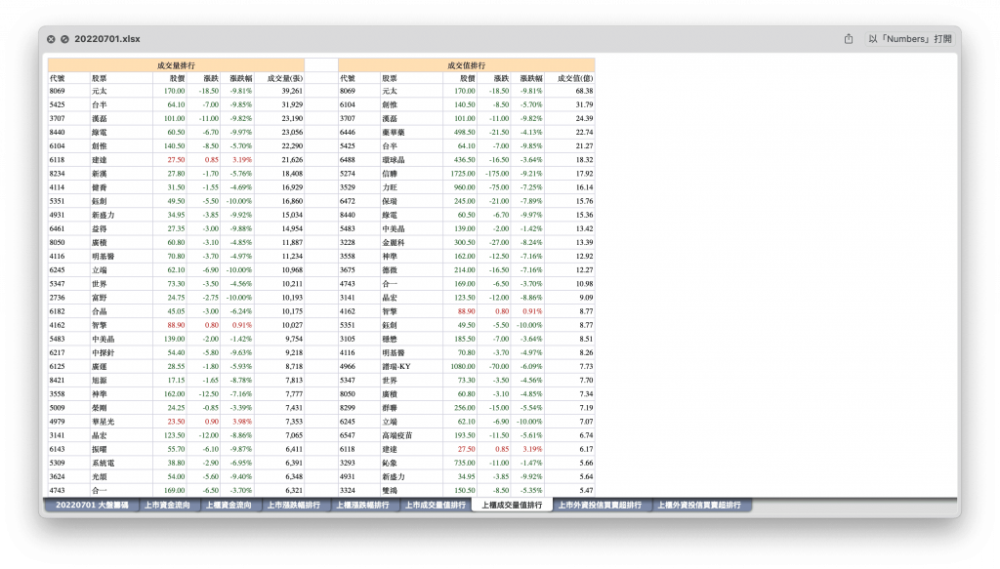Click the stock name 力旺
This screenshot has width=1000, height=569.
click(x=390, y=187)
